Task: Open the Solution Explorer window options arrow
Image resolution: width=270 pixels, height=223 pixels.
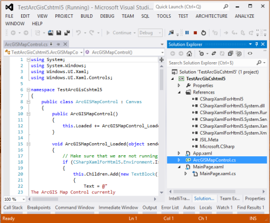Action: (250, 44)
